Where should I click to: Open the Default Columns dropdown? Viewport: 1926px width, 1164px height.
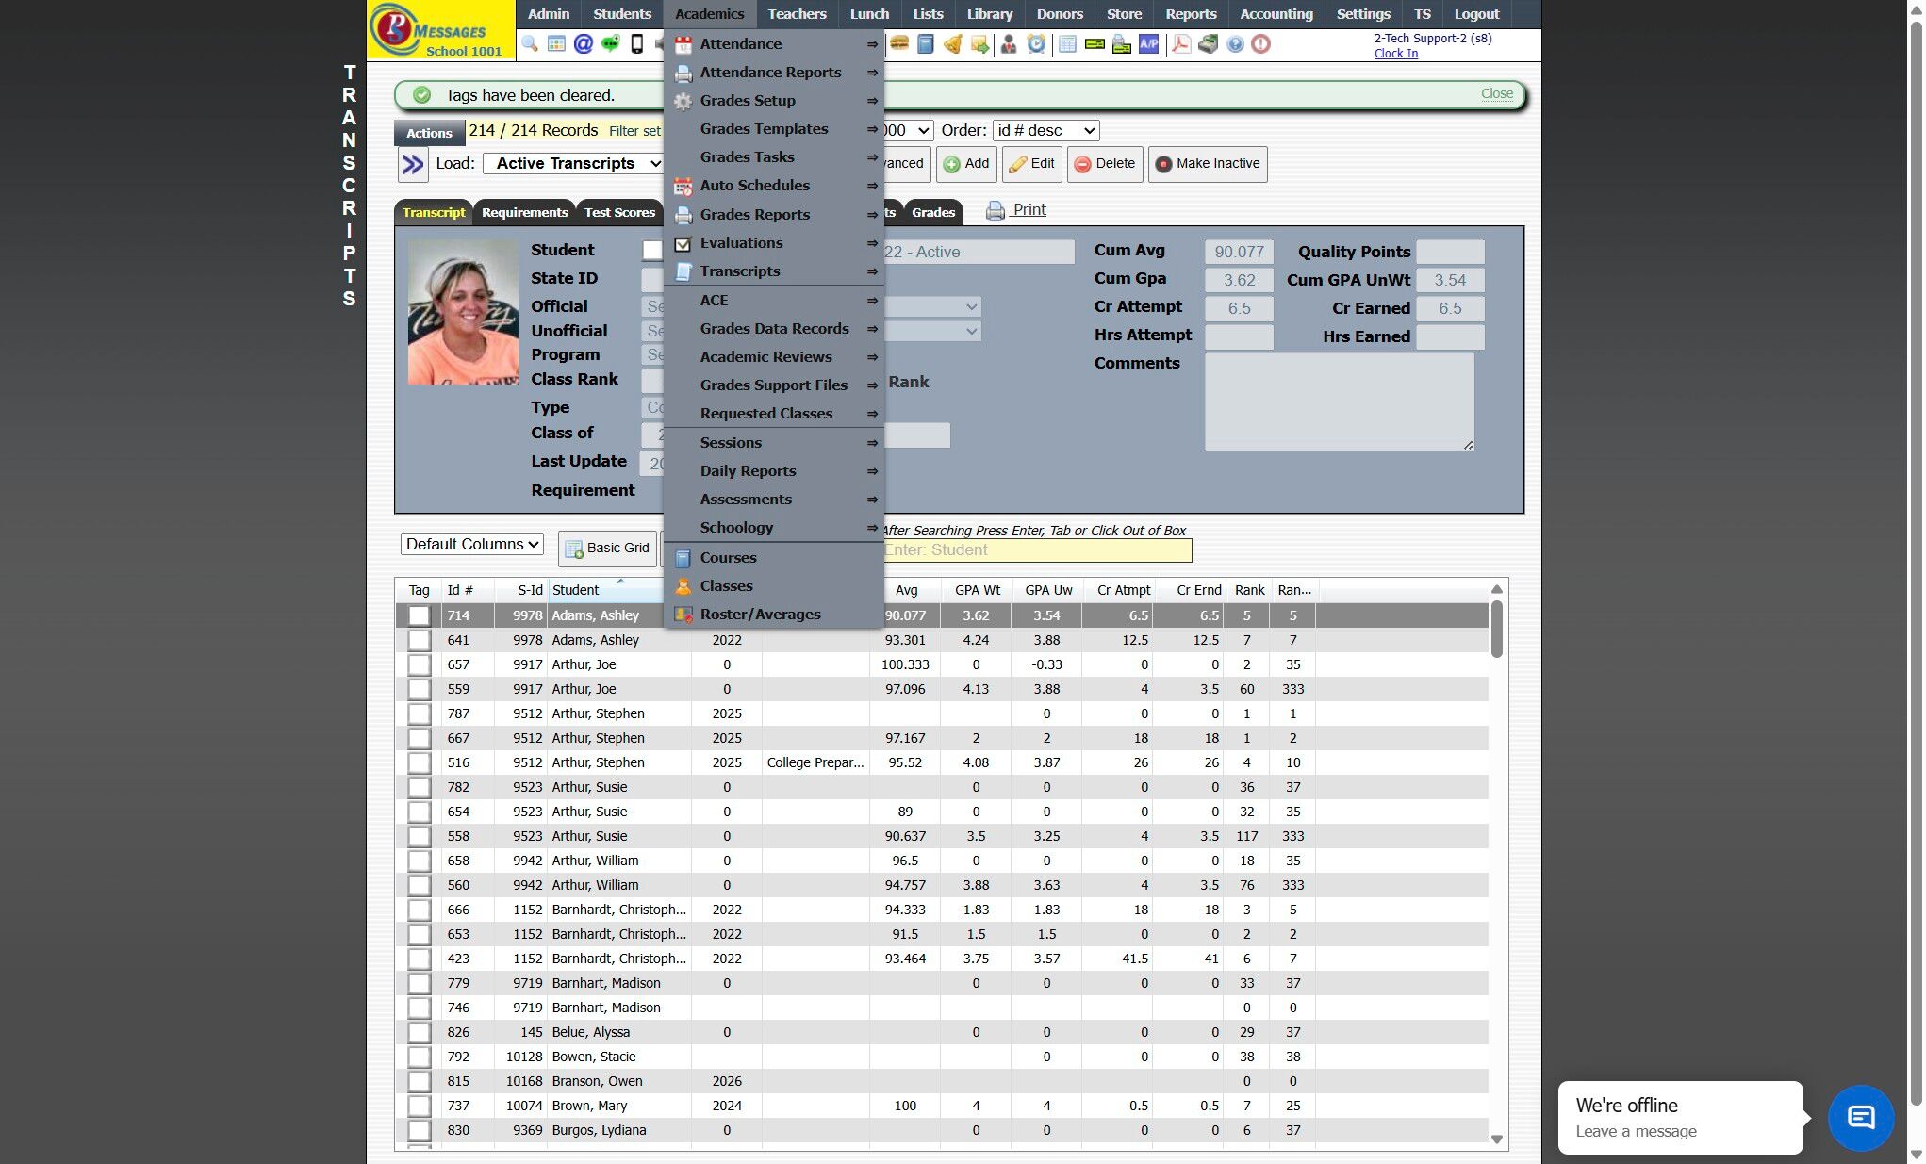(x=472, y=544)
